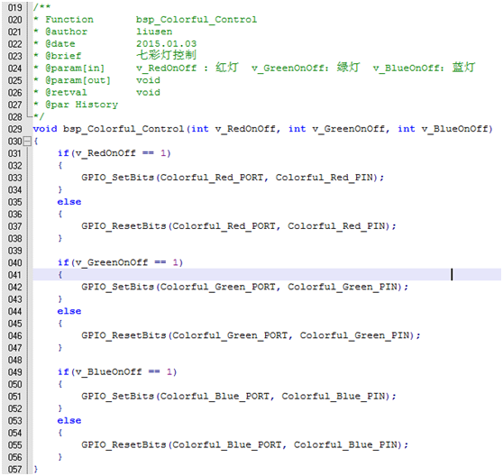Click the 'else' keyword on line 035

69,202
